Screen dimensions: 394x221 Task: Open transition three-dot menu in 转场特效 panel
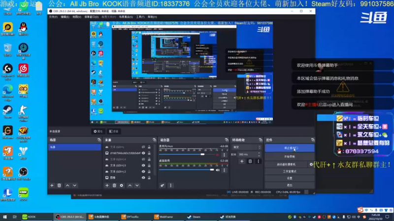point(258,162)
